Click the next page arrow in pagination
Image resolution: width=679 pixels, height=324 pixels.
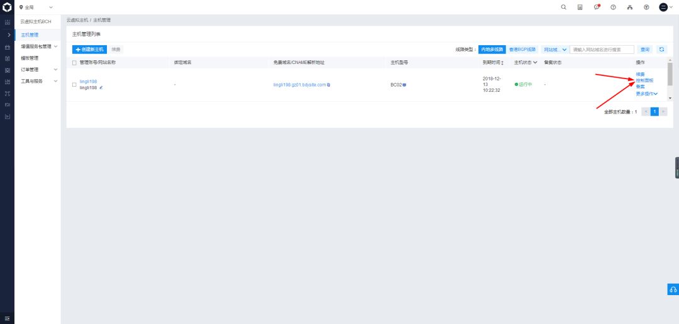(664, 112)
